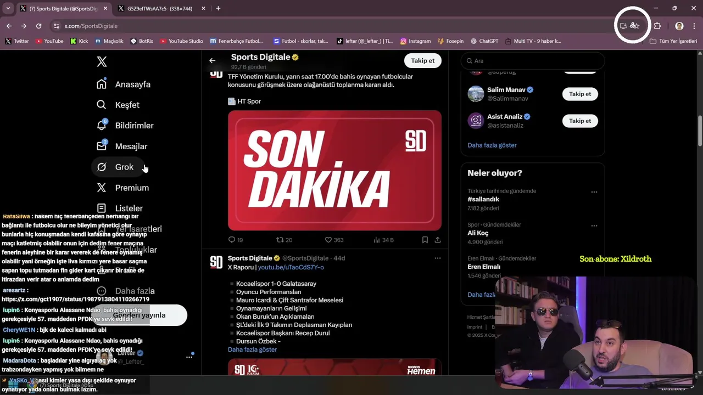The image size is (703, 395).
Task: Expand X Raporu post with Daha fazla göster
Action: tap(252, 349)
